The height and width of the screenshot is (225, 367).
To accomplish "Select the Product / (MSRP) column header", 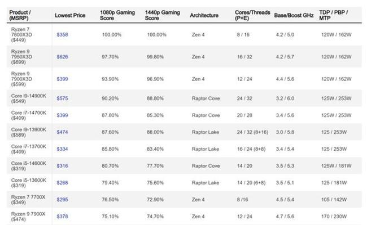I will tap(20, 15).
